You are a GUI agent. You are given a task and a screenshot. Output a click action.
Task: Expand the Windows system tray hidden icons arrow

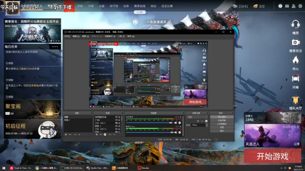click(281, 168)
